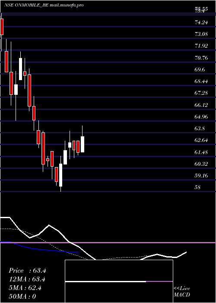Click the 50MA : 0 readout
The height and width of the screenshot is (303, 216).
click(22, 297)
